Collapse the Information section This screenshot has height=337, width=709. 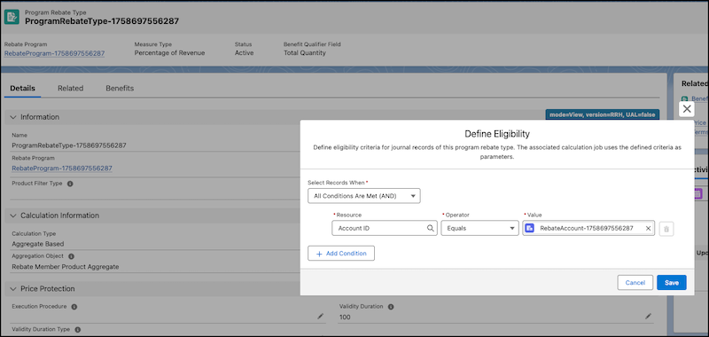13,117
